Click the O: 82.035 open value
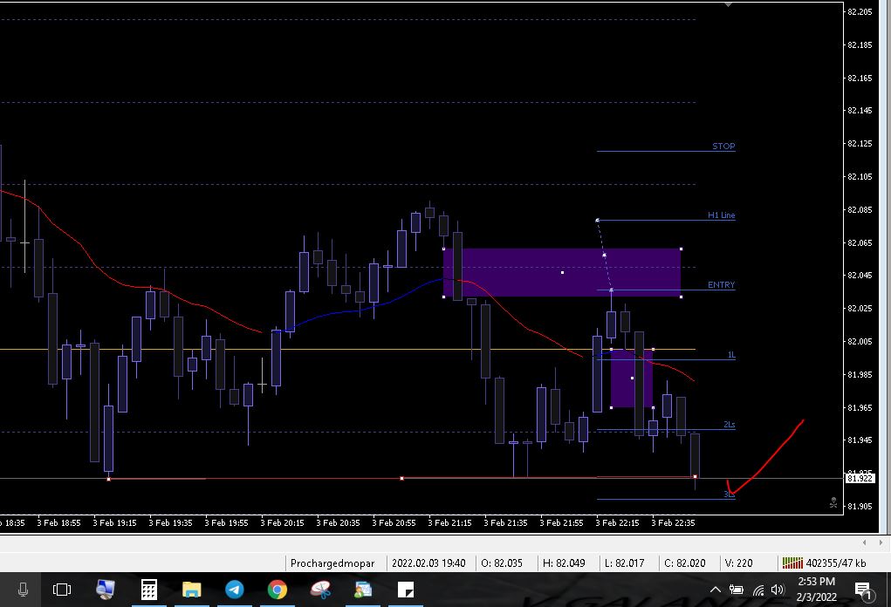The width and height of the screenshot is (891, 607). pyautogui.click(x=502, y=563)
